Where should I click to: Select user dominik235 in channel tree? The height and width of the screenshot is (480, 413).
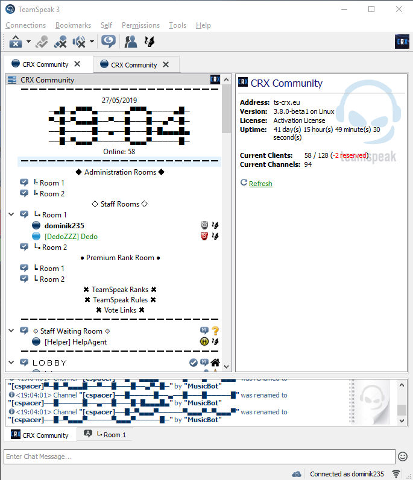pos(65,226)
